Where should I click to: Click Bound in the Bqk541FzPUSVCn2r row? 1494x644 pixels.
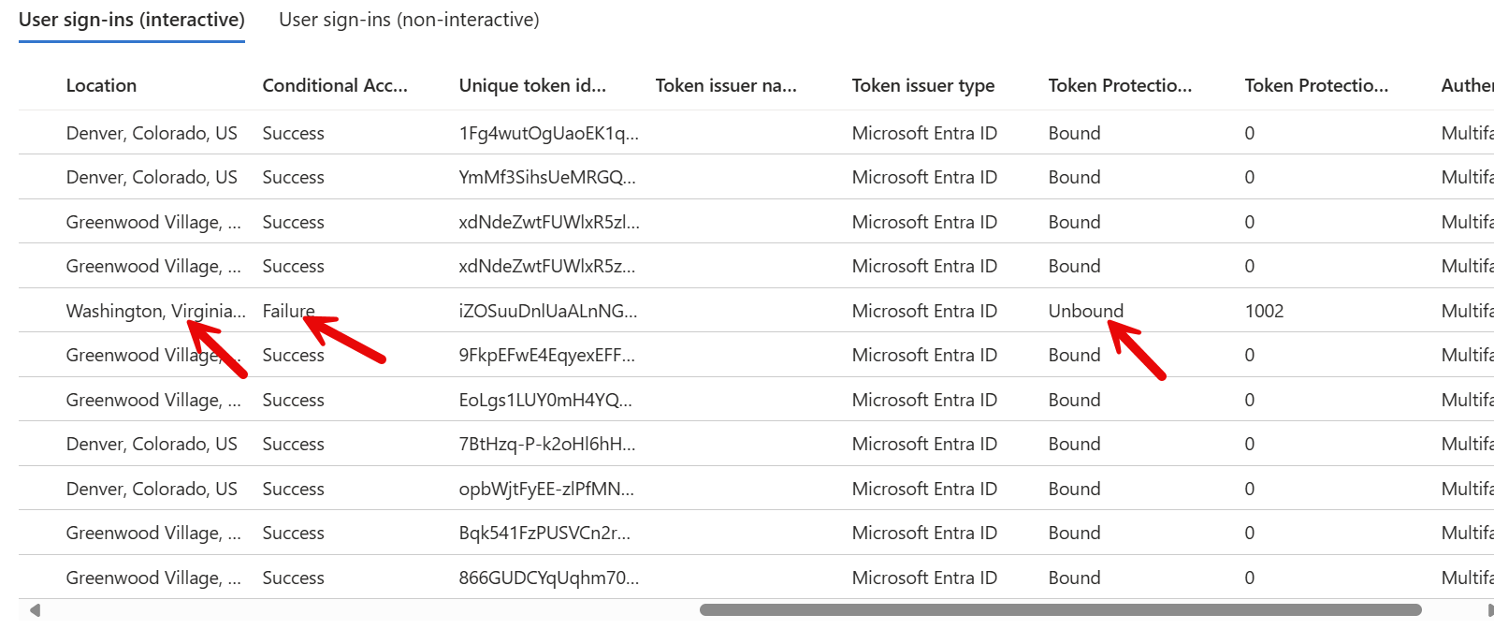coord(1074,533)
